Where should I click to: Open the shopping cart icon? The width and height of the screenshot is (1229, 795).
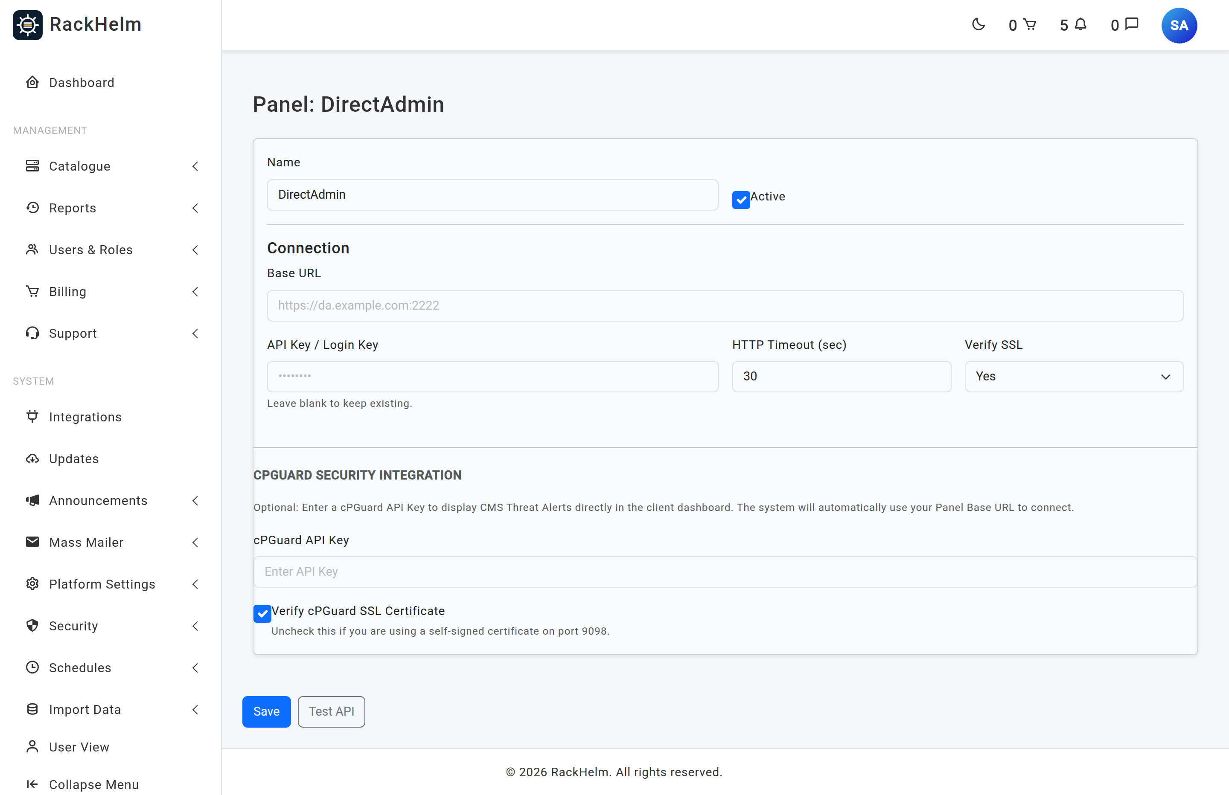1030,24
